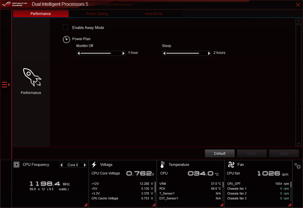Click the scrollbar up arrow
Screen dimensions: 303x208
pyautogui.click(x=298, y=21)
